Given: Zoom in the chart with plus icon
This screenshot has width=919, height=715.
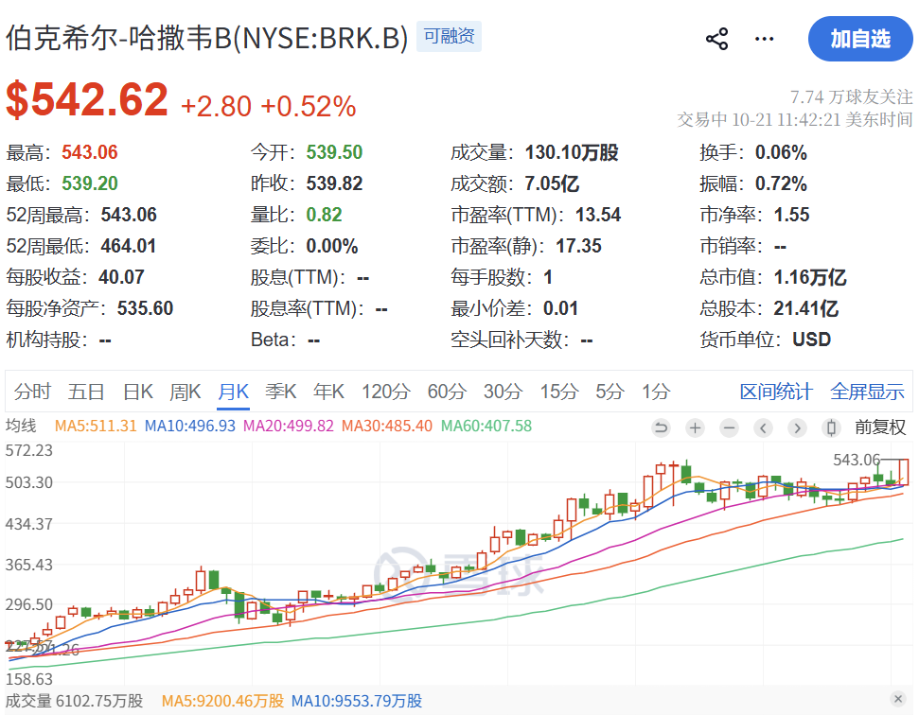Looking at the screenshot, I should click(x=695, y=428).
